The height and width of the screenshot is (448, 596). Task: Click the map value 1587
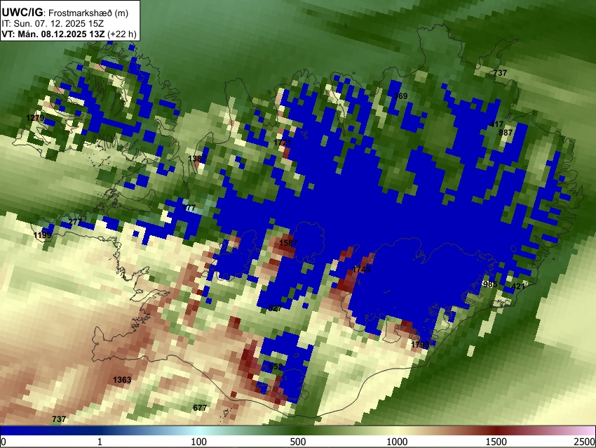[288, 243]
